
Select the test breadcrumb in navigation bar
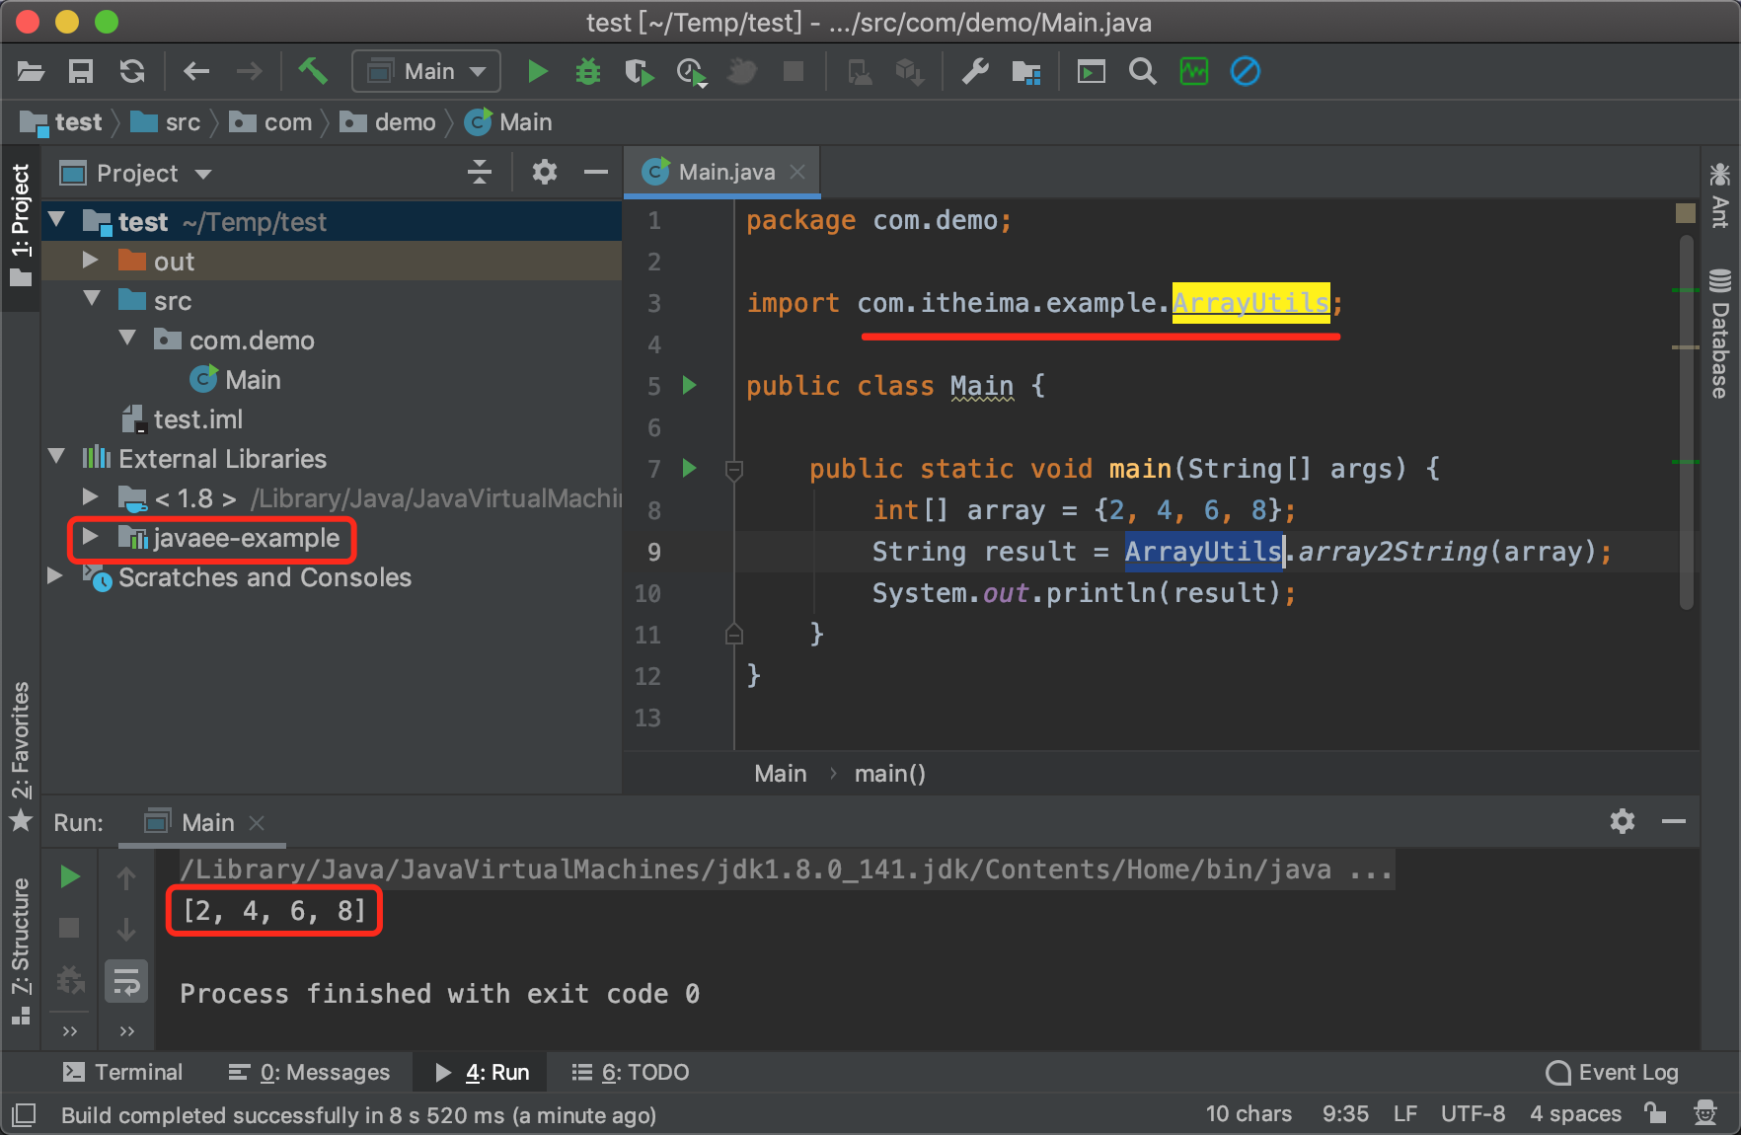[x=61, y=122]
